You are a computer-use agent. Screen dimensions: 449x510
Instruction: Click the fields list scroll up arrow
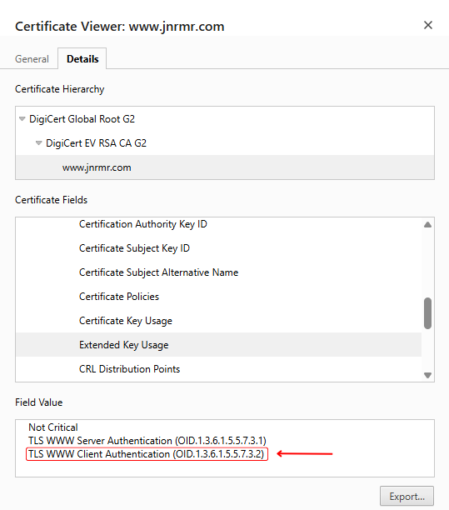(427, 225)
